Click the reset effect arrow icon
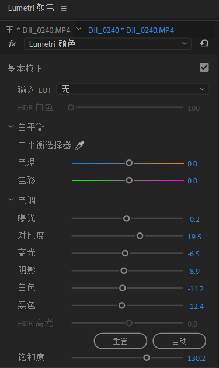 pyautogui.click(x=204, y=44)
